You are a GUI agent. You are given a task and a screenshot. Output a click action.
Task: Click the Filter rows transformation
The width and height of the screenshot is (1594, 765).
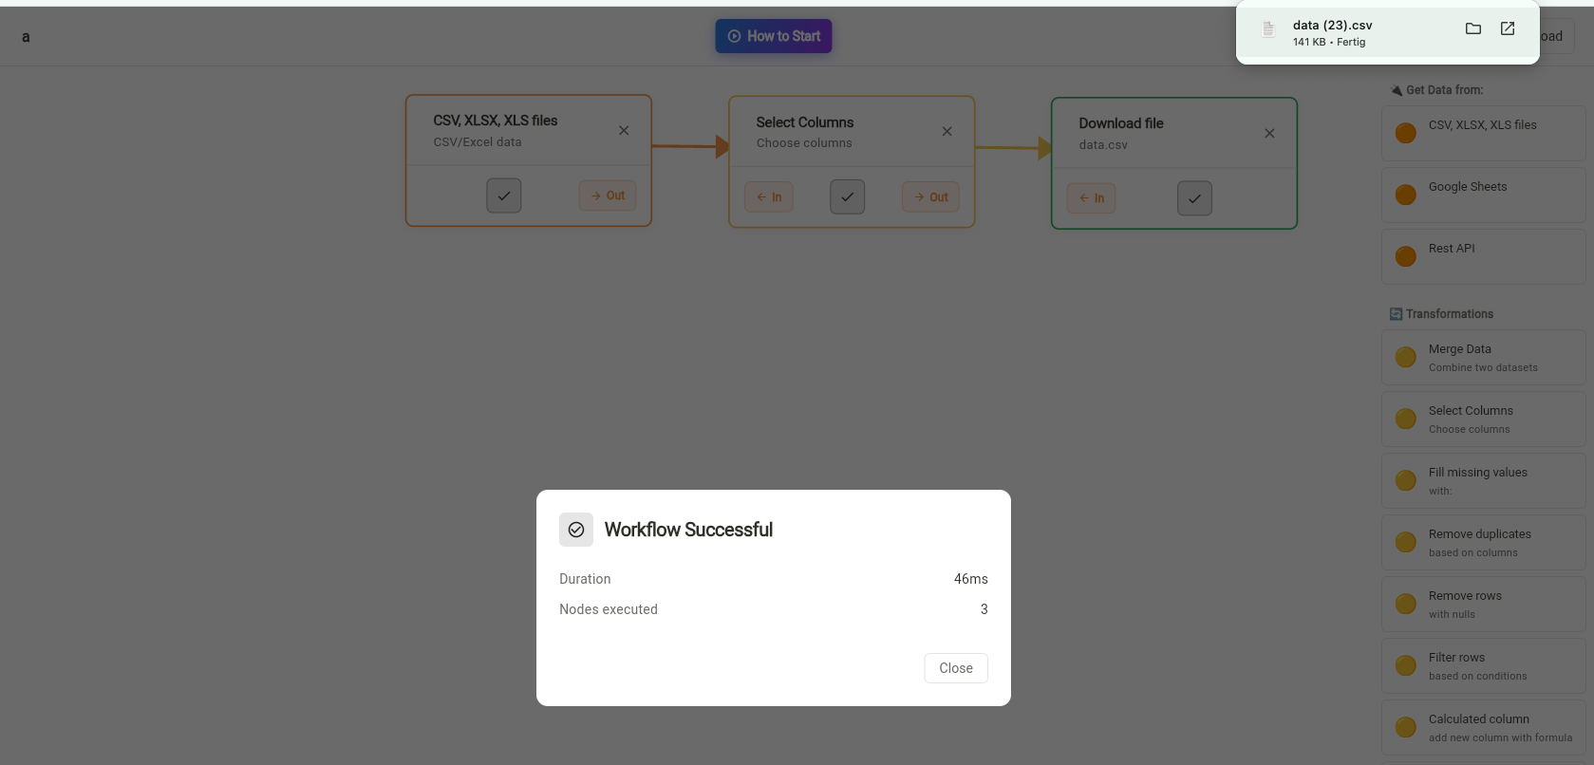1482,665
